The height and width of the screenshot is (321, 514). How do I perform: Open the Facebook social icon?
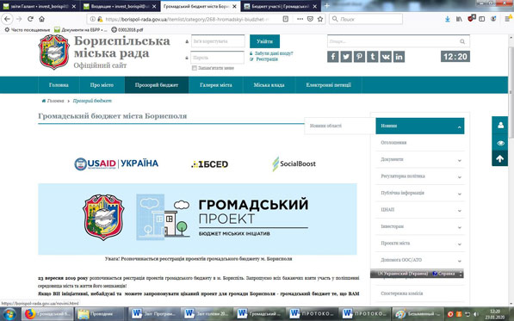pos(332,57)
